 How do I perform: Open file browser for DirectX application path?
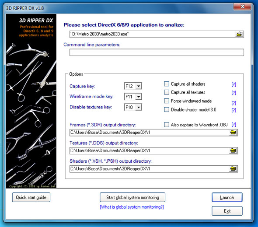(239, 34)
